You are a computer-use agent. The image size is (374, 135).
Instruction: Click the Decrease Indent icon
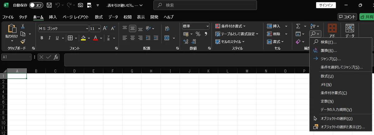[x=148, y=38]
